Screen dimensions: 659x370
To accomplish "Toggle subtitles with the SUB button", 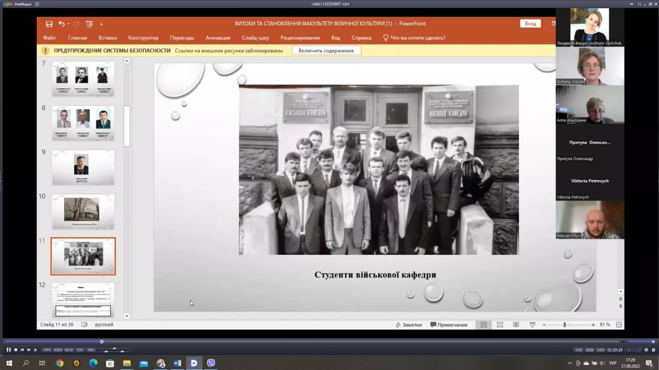I will (579, 350).
